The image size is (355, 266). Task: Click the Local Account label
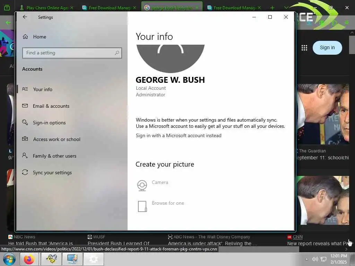click(x=151, y=88)
